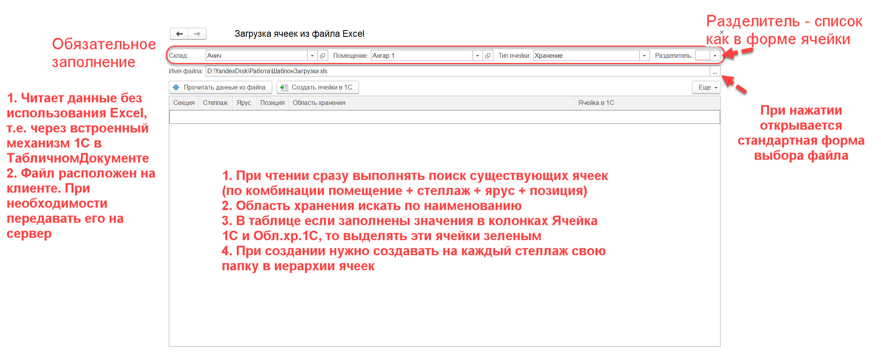Click Прочитать данные из файла button
The image size is (881, 352).
click(x=220, y=88)
